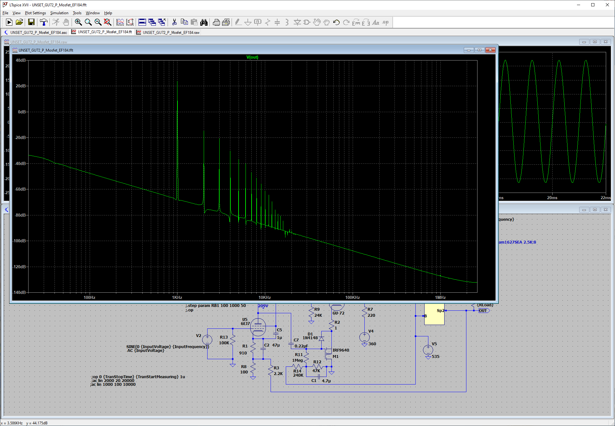The image size is (615, 426).
Task: Click Zoom to Fit crossed magnifier icon
Action: coord(108,22)
